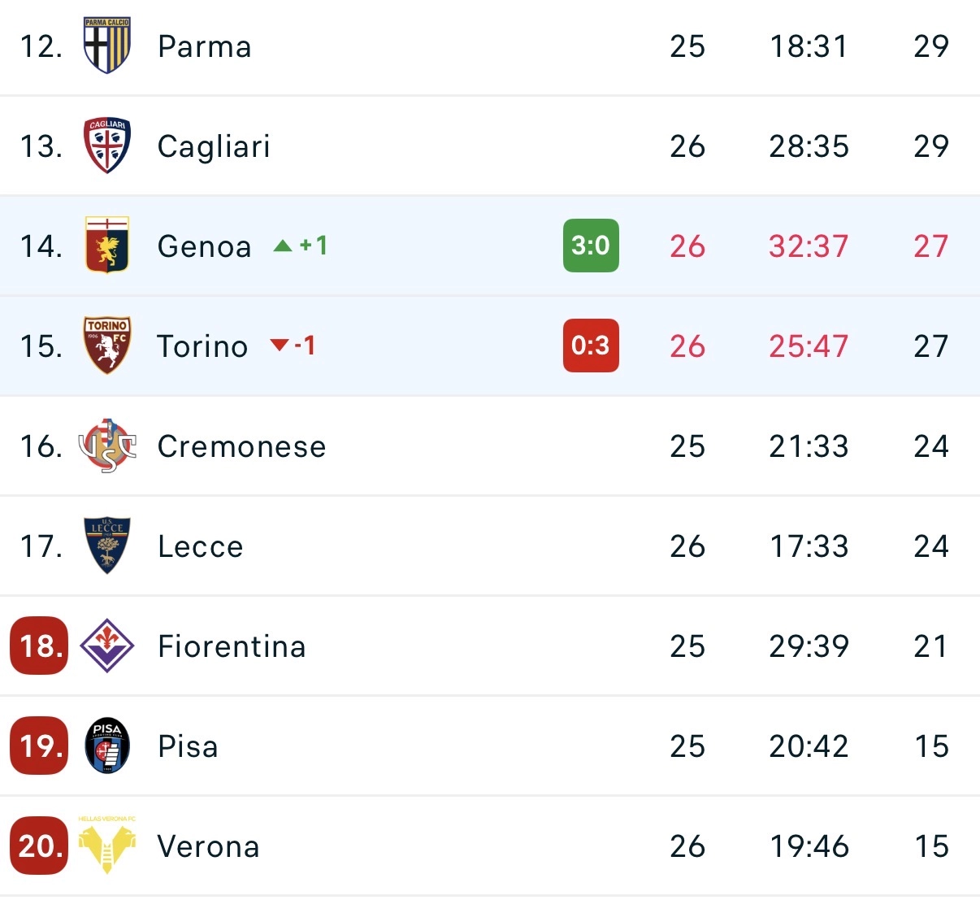This screenshot has height=900, width=980.
Task: Tap the Genoa griffin crest
Action: (106, 245)
